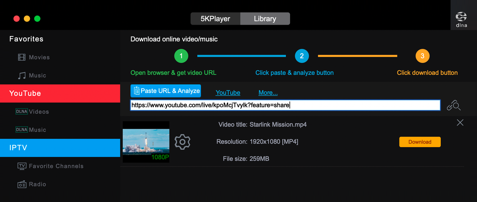Open the More... link
Screen dimensions: 477x202
click(x=268, y=93)
